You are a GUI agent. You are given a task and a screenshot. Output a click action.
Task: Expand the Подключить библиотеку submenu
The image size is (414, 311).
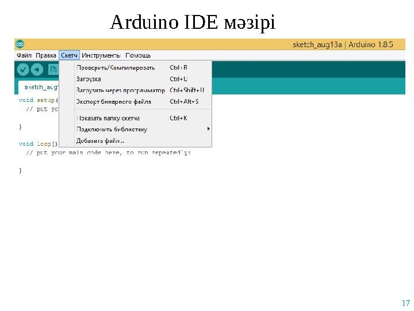(135, 130)
